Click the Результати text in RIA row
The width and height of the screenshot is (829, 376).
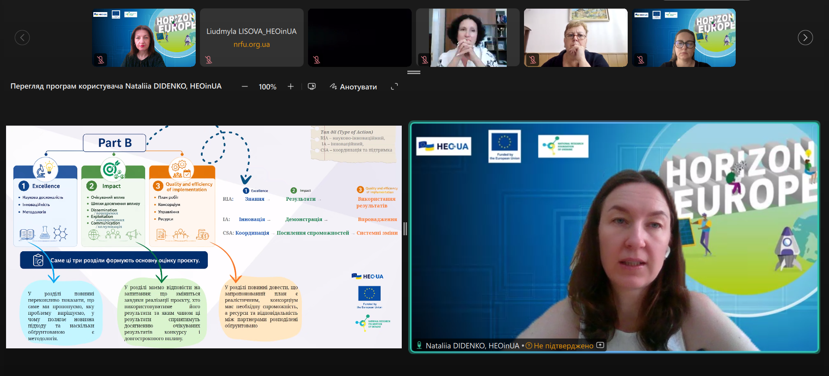tap(301, 199)
